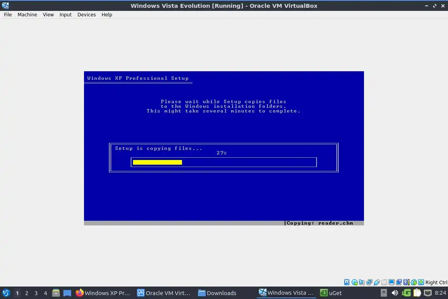Select the Windows Vista taskbar entry

pyautogui.click(x=286, y=293)
